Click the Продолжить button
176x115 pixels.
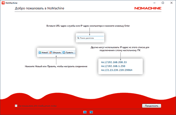click(x=152, y=106)
